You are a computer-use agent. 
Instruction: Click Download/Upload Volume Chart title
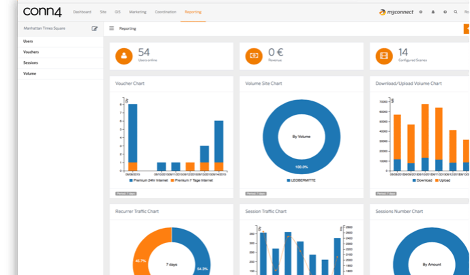pyautogui.click(x=408, y=84)
